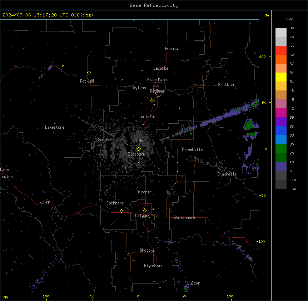Click the -100 tick label on bottom axis
Screen dimensions: 308x301
[x=45, y=296]
